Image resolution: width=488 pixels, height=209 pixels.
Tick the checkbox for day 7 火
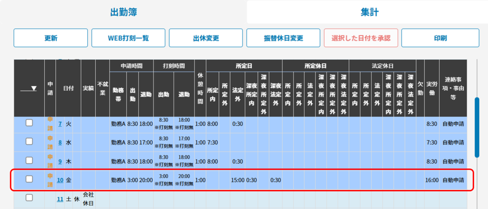29,123
